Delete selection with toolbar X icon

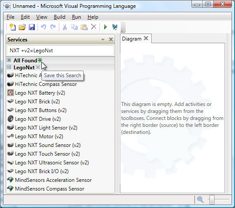tap(94, 27)
